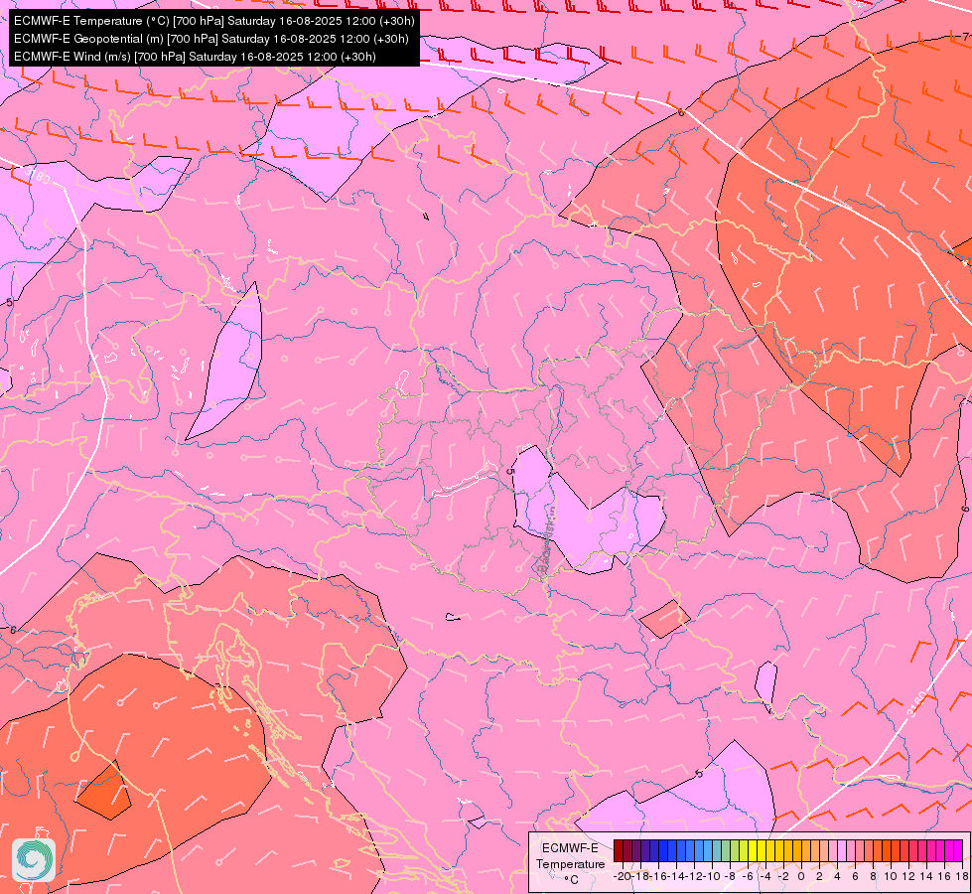Click the legend tick label -16
This screenshot has height=894, width=972.
coord(658,877)
